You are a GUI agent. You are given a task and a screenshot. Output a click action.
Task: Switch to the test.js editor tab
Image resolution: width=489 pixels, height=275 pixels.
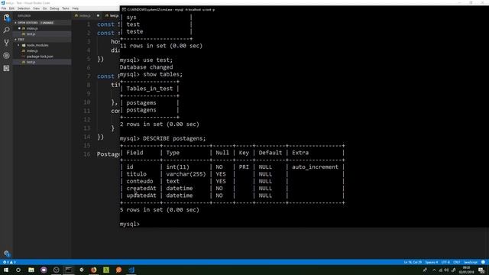pos(112,15)
